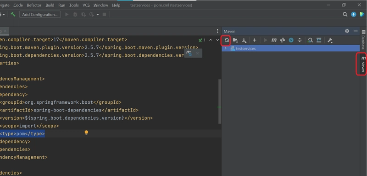
Task: Click the org.springframework.boot groupId line
Action: (61, 102)
